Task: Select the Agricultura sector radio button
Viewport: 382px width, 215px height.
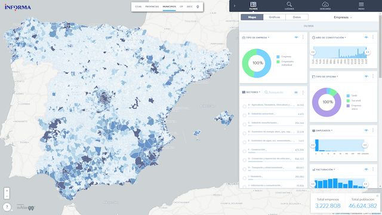Action: click(x=244, y=106)
